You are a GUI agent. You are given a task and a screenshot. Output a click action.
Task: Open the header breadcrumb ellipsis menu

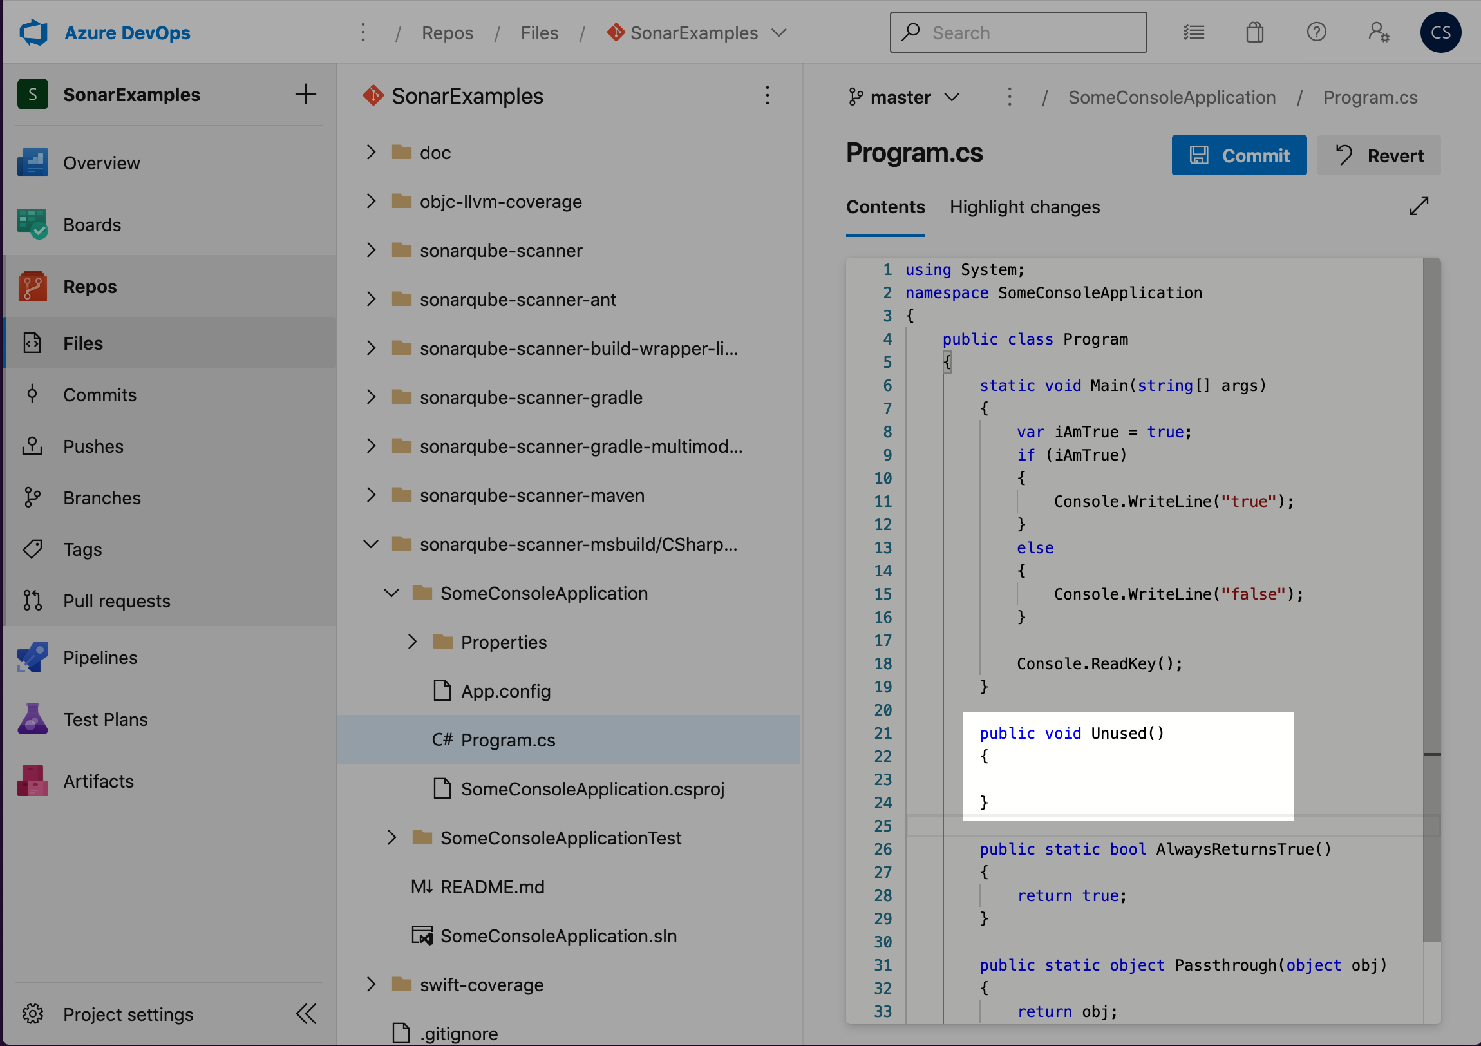tap(363, 32)
